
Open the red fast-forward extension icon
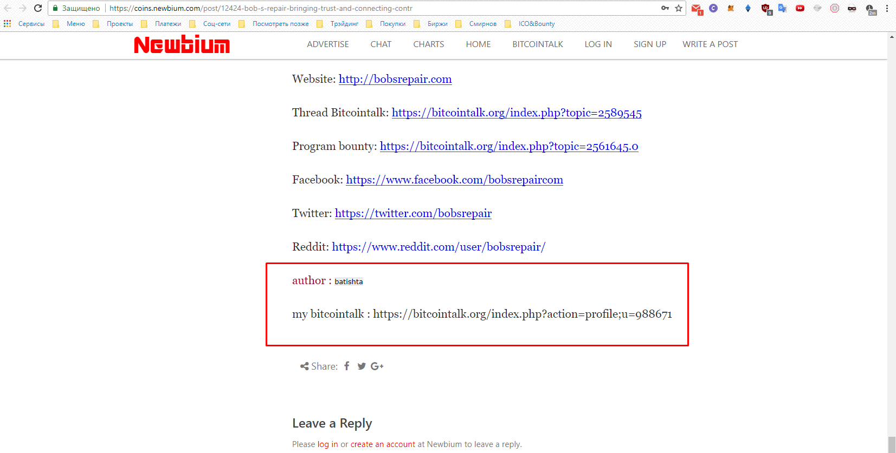800,8
